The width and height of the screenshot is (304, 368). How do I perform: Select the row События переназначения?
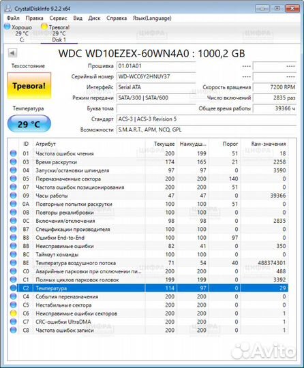pos(148,296)
